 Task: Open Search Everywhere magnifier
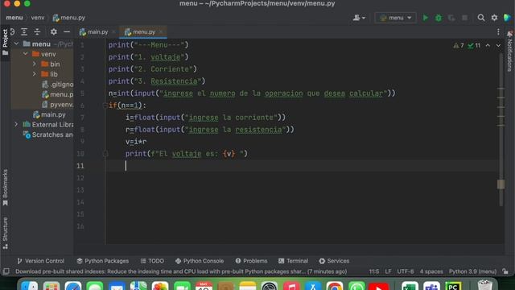(x=481, y=18)
